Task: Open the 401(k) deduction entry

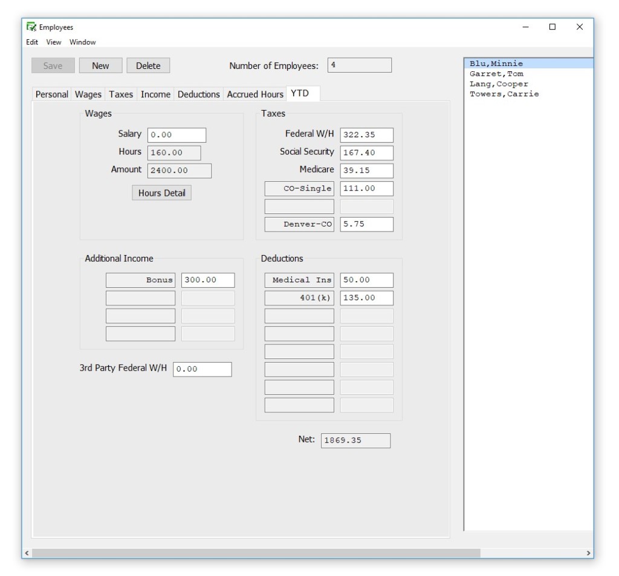Action: pos(299,297)
